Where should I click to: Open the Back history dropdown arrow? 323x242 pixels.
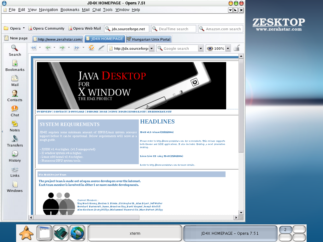[x=54, y=48]
